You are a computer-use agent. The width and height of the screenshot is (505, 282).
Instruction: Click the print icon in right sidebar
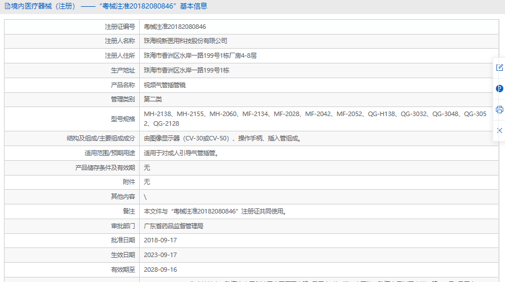point(499,110)
